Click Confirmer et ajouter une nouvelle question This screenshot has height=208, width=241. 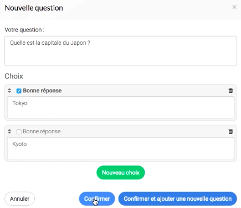point(178,199)
